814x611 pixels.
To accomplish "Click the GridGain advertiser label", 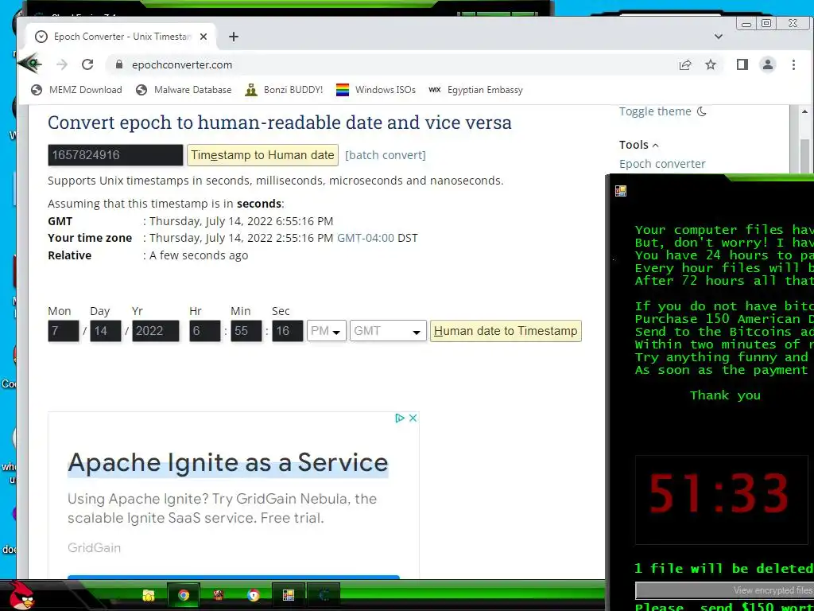I will (94, 547).
